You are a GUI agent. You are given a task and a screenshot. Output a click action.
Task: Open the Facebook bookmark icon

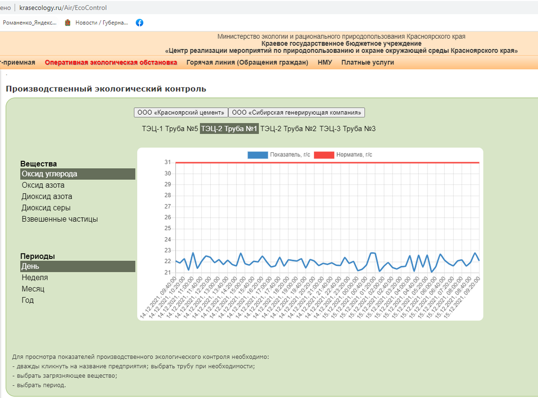point(139,22)
